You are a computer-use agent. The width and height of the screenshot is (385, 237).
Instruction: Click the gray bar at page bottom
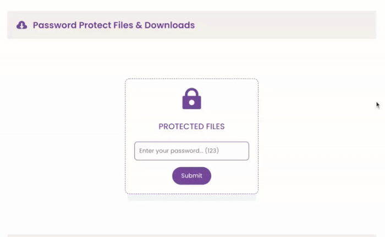(191, 235)
